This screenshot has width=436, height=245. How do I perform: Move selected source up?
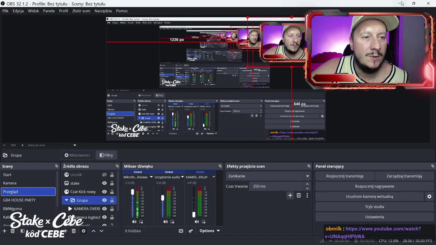click(x=93, y=231)
